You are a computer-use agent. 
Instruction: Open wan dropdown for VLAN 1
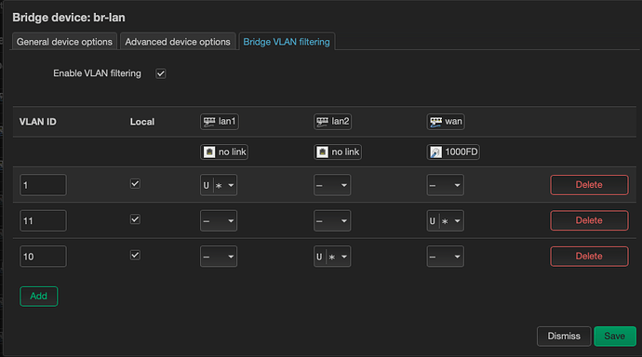[x=445, y=185]
